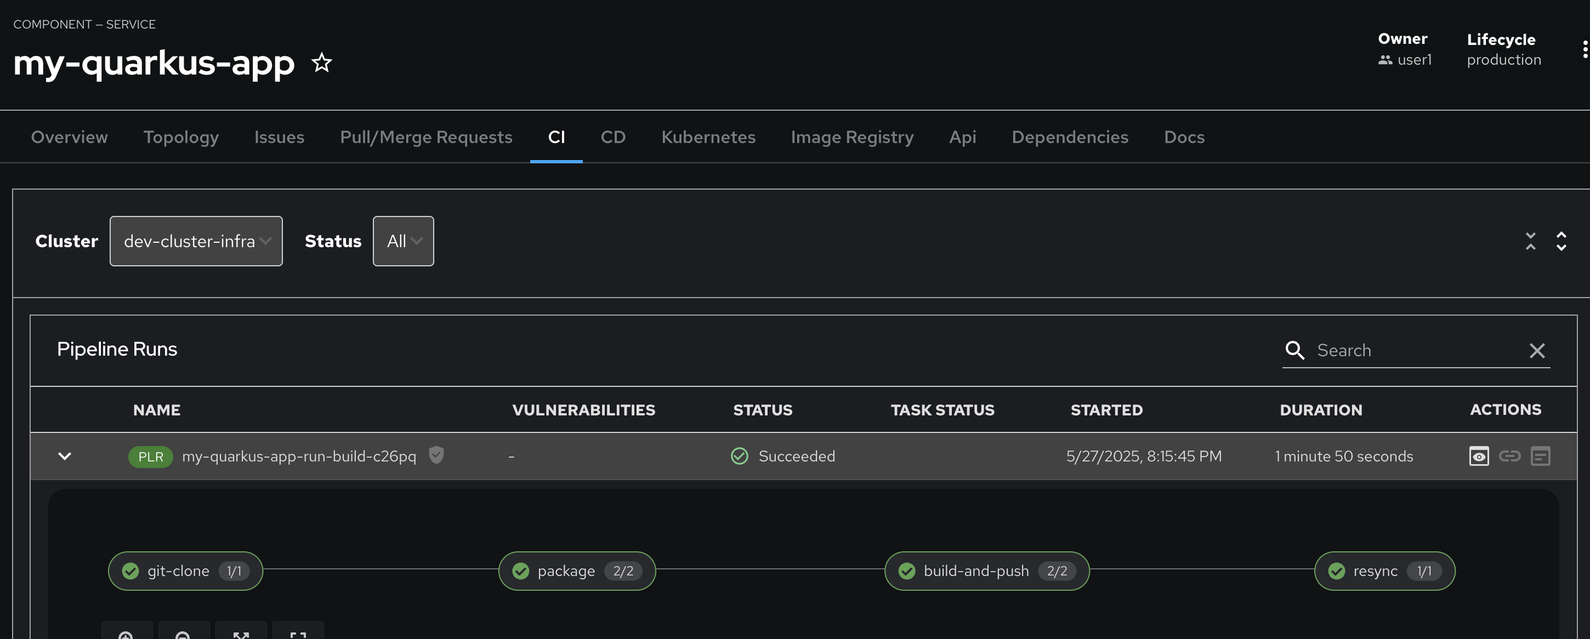Collapse the my-quarkus-app-run-build-c26pq row
This screenshot has height=639, width=1590.
(x=65, y=456)
